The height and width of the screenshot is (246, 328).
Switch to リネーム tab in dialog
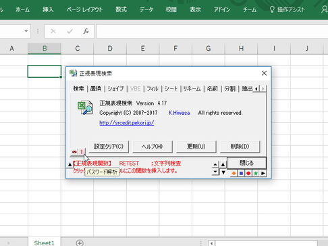(x=192, y=89)
